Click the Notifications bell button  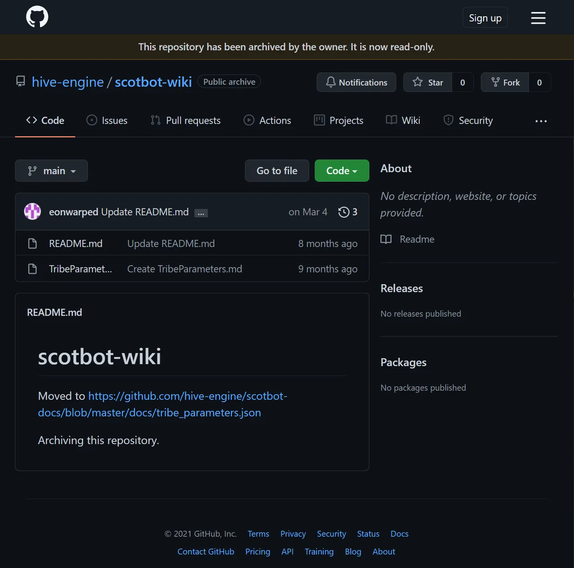(x=357, y=82)
